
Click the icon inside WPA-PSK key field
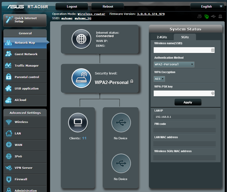tap(213, 93)
